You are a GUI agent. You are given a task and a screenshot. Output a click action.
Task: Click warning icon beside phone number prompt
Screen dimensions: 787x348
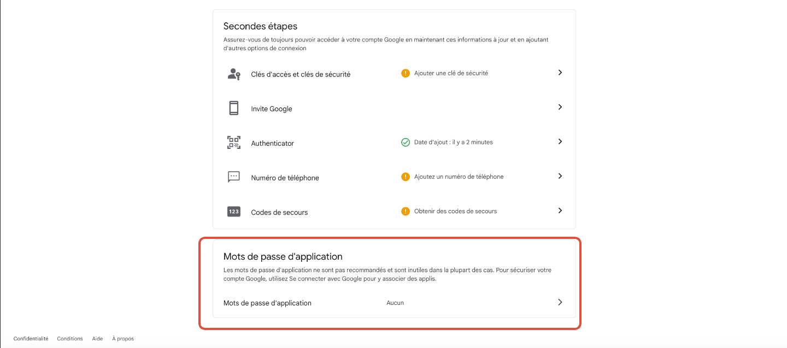pyautogui.click(x=406, y=177)
